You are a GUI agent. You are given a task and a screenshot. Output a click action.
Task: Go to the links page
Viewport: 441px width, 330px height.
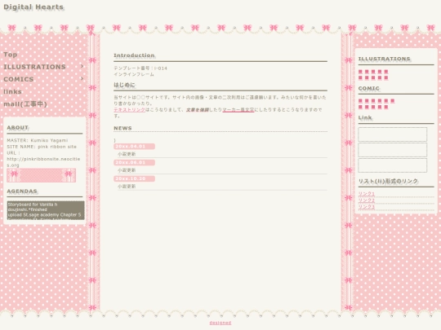[x=12, y=91]
